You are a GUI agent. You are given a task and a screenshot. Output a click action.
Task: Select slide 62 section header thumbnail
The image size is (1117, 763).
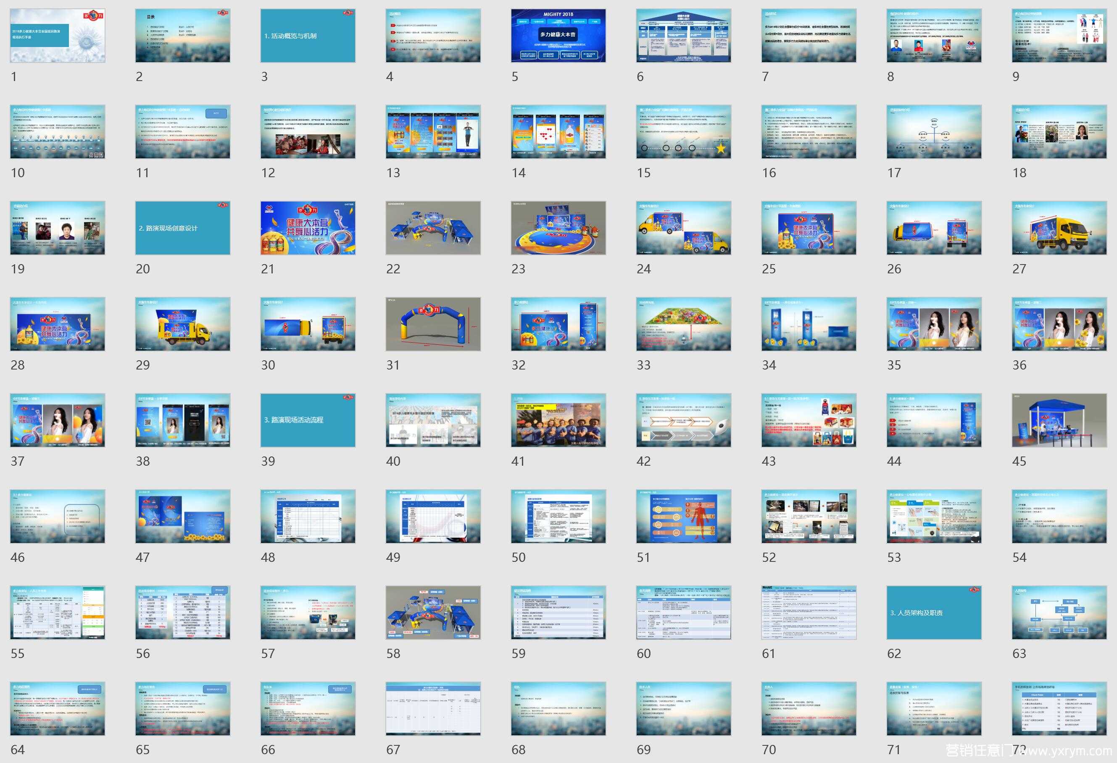(x=934, y=612)
